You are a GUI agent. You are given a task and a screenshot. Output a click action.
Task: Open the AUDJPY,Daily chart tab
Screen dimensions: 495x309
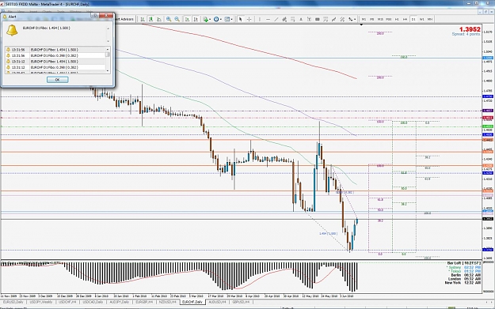point(119,302)
